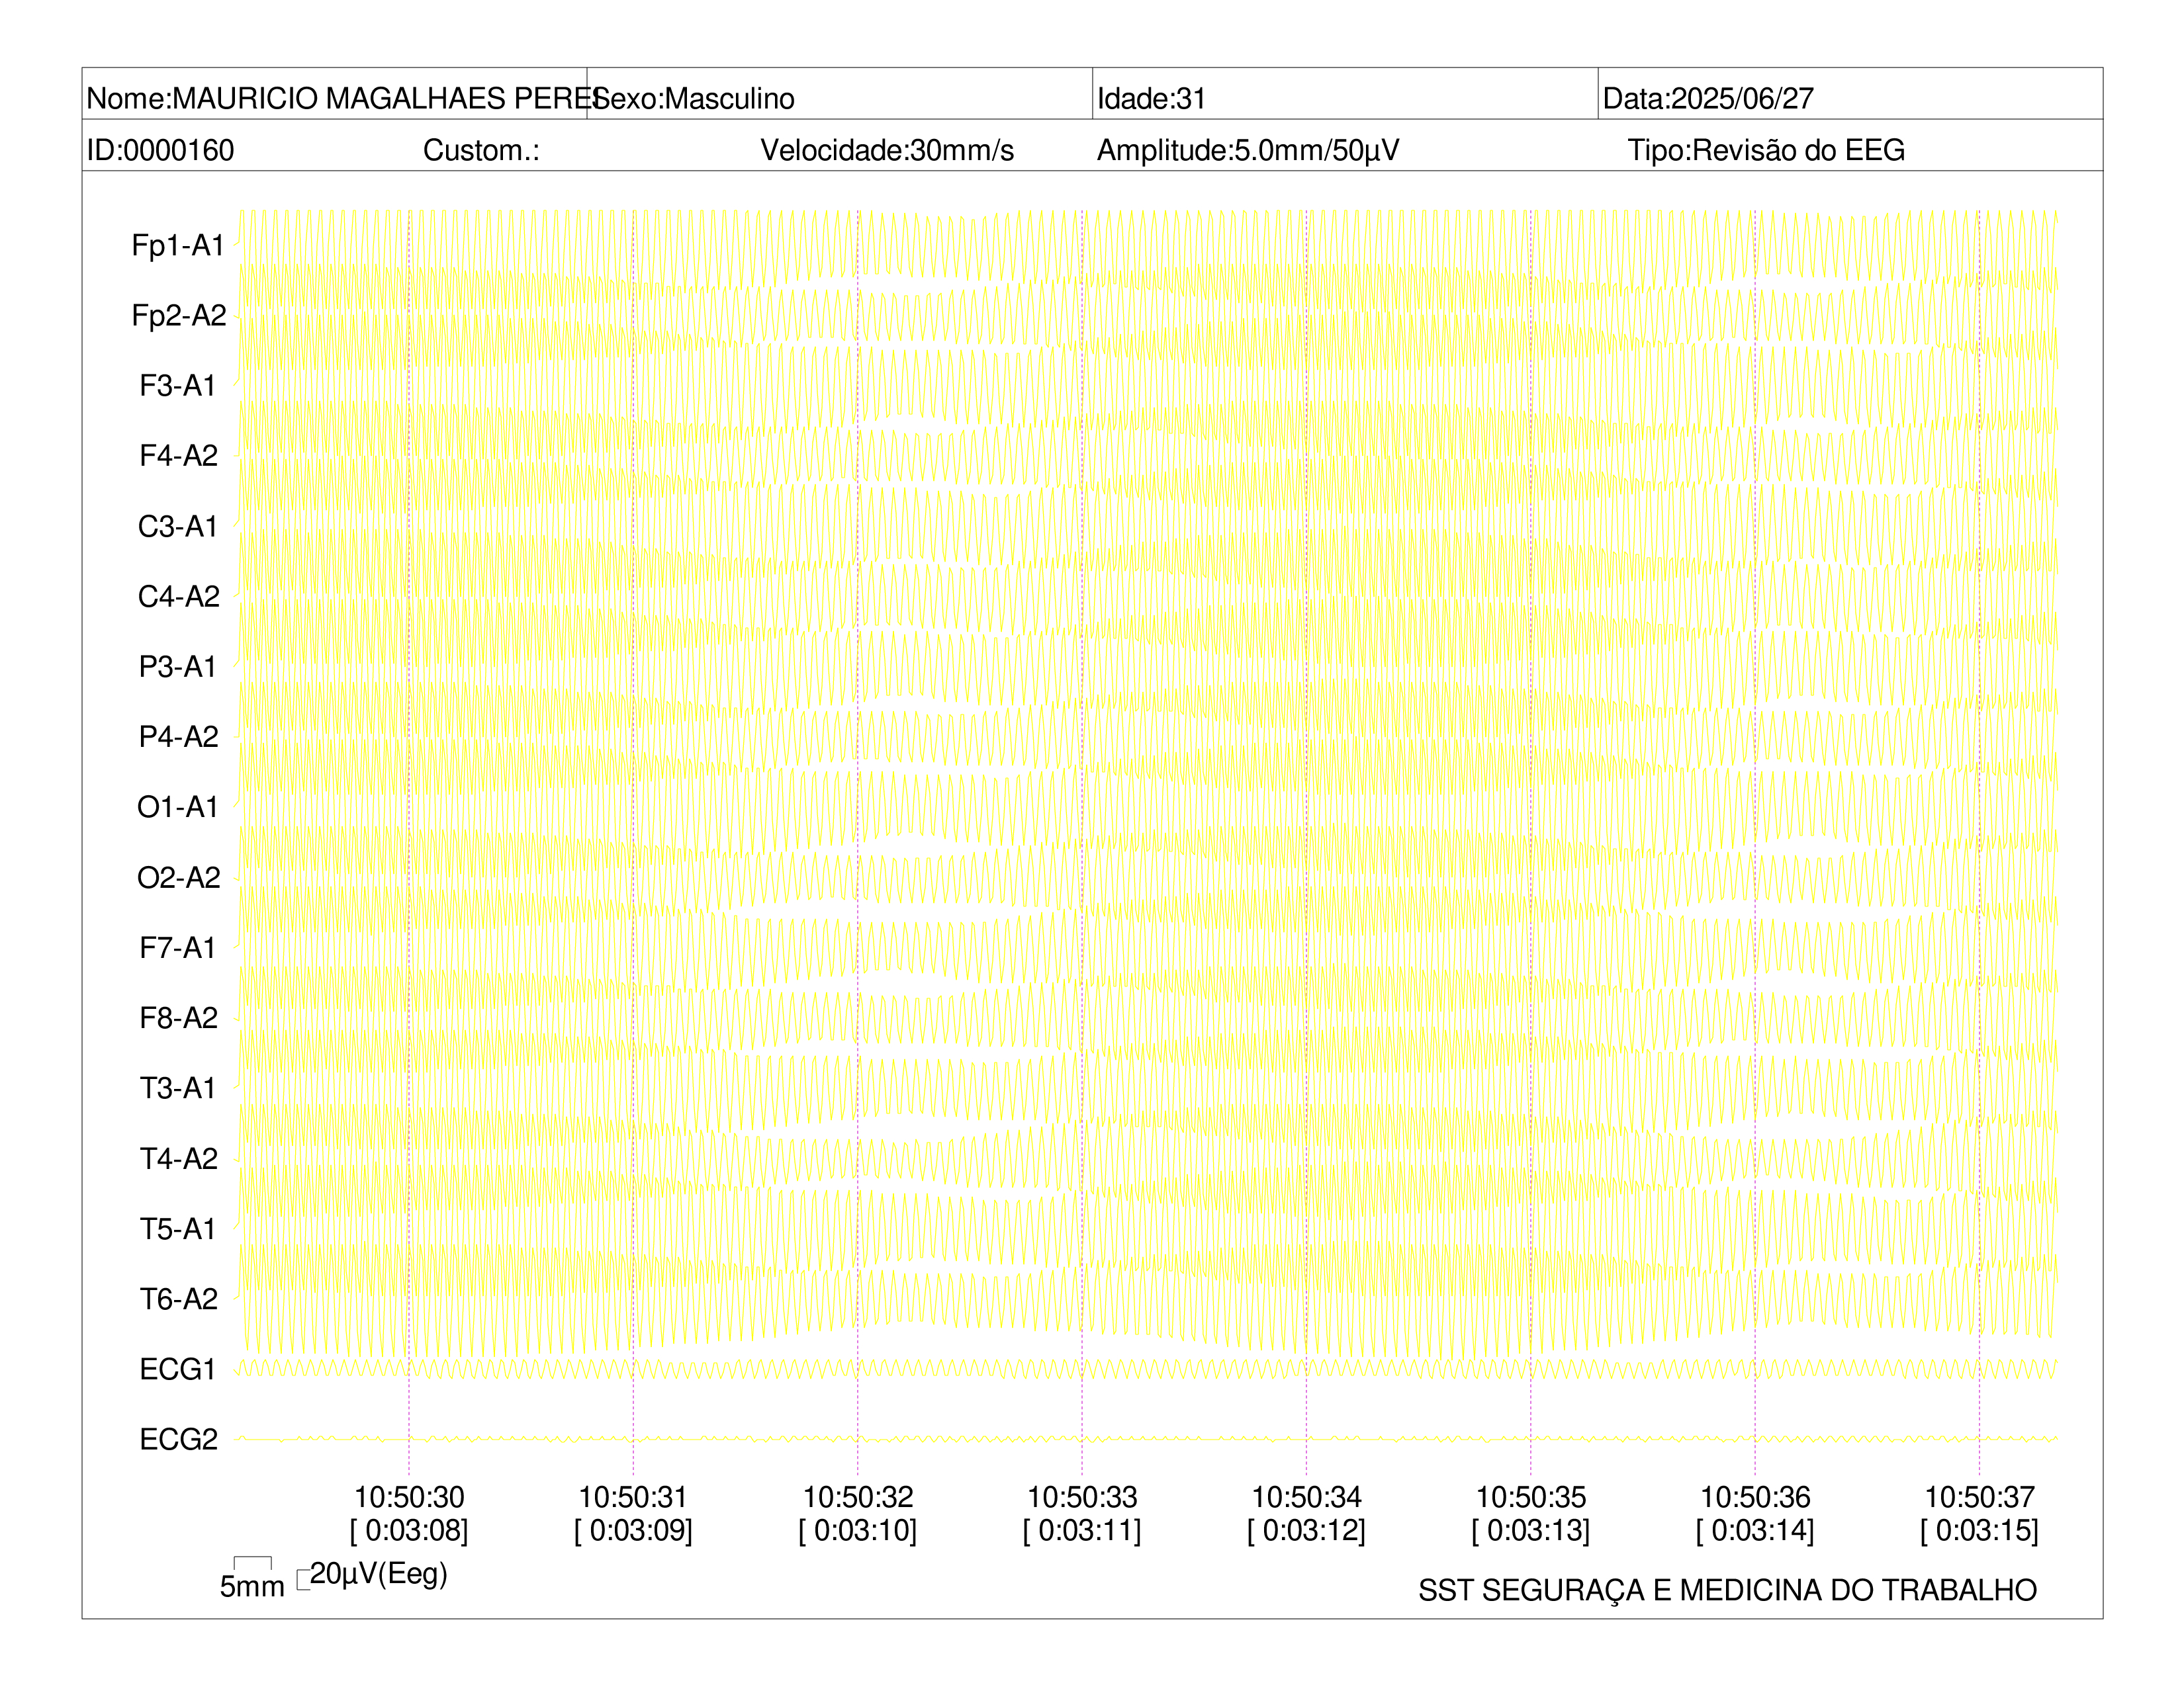Select the F4-A2 channel label
Viewport: 2184px width, 1687px height.
pos(178,456)
